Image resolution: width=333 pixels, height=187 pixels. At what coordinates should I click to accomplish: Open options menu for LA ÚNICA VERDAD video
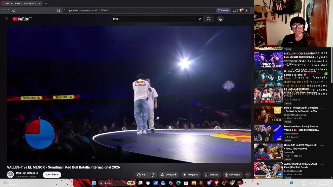[x=322, y=90]
